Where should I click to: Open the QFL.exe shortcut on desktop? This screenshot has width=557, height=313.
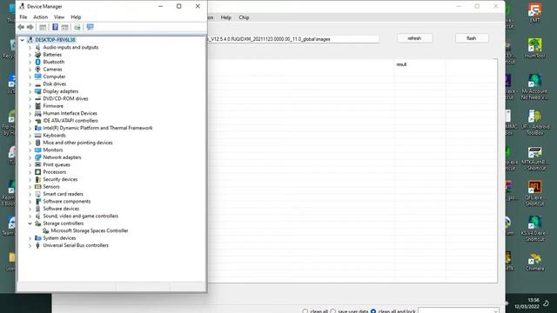point(534,193)
